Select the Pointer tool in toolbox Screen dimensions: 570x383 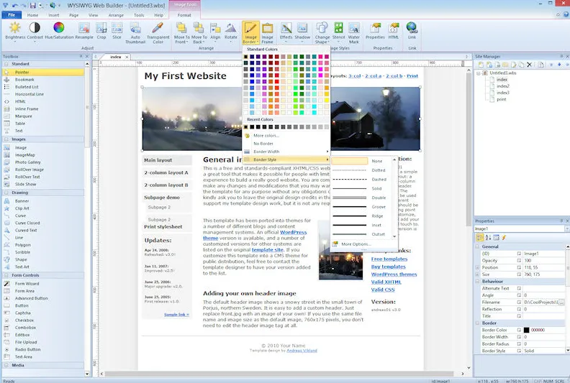pyautogui.click(x=43, y=73)
